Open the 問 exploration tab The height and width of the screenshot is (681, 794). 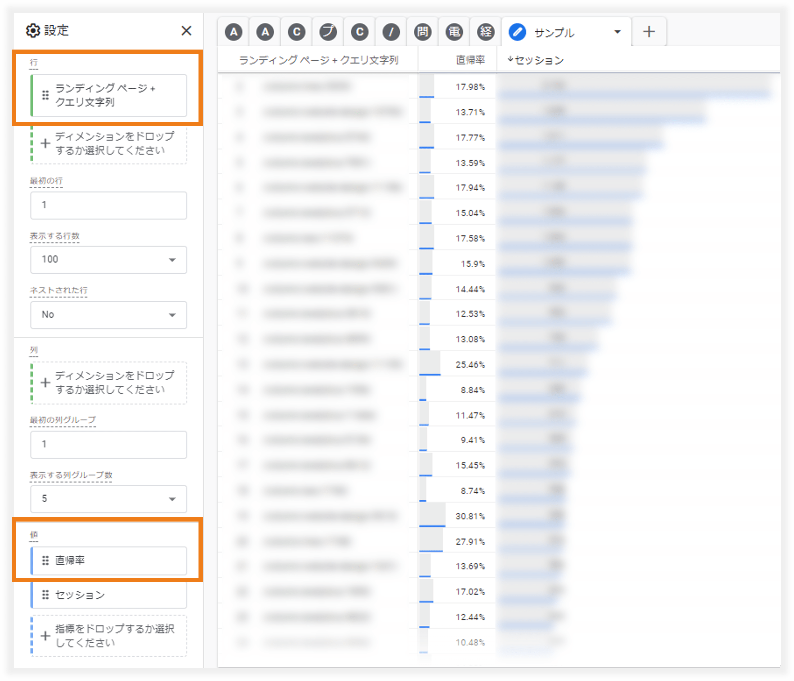(x=423, y=32)
